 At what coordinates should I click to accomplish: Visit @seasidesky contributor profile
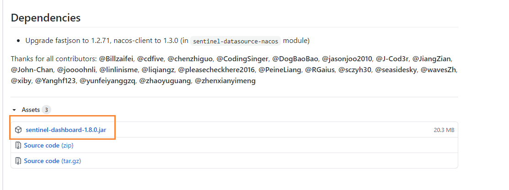[396, 70]
